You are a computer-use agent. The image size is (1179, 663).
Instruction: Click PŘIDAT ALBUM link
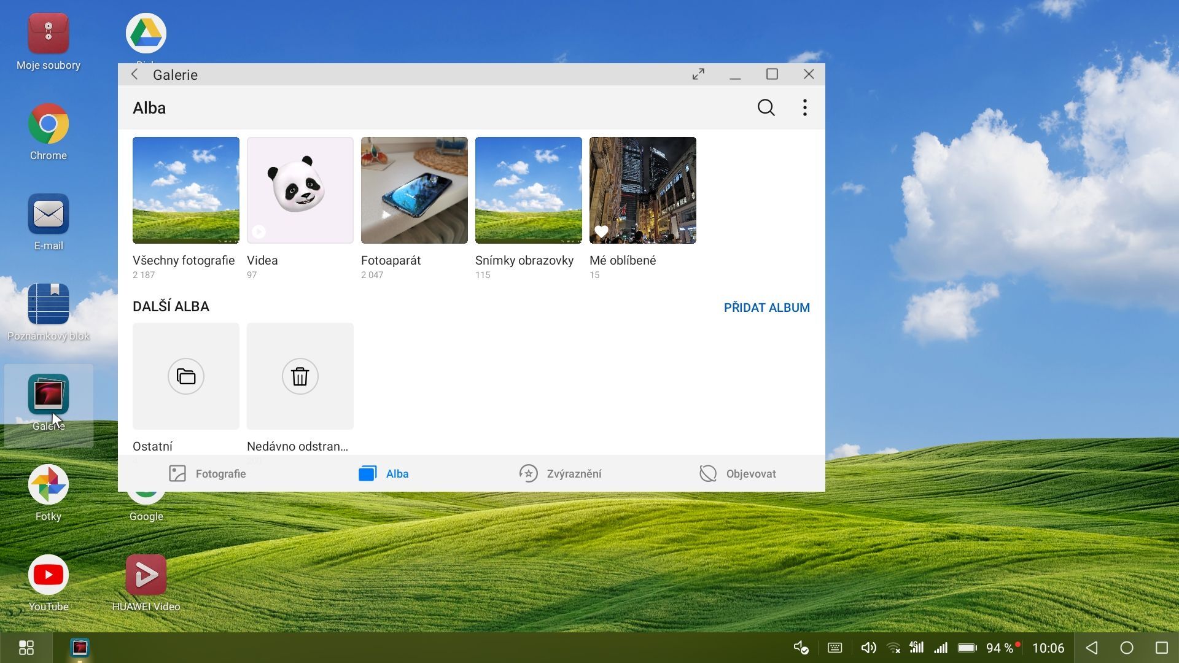click(x=766, y=308)
